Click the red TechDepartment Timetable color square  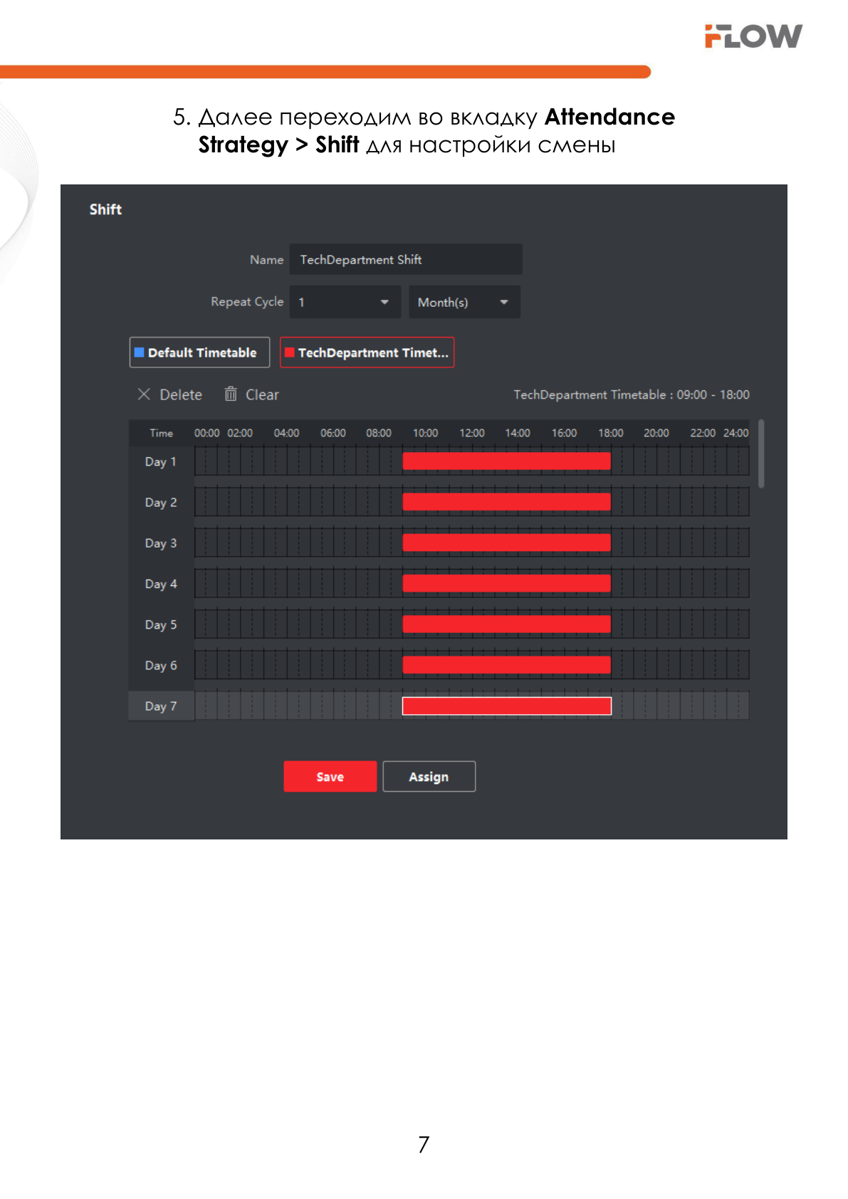coord(290,352)
